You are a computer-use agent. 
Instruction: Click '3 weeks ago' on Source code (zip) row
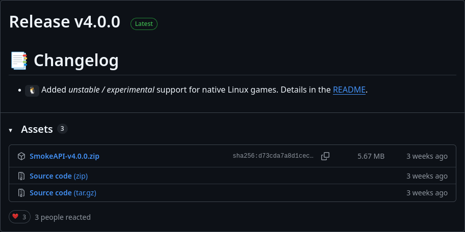point(427,176)
